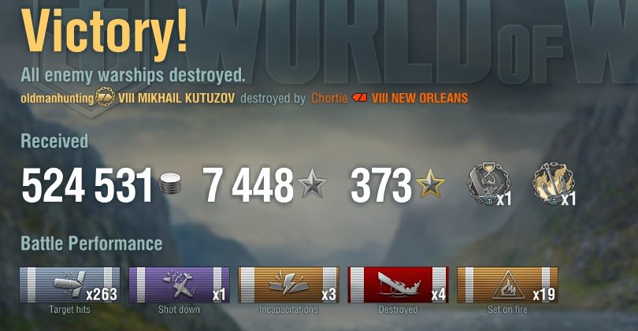Image resolution: width=638 pixels, height=331 pixels.
Task: Click the 524 531 credits amount
Action: (87, 185)
